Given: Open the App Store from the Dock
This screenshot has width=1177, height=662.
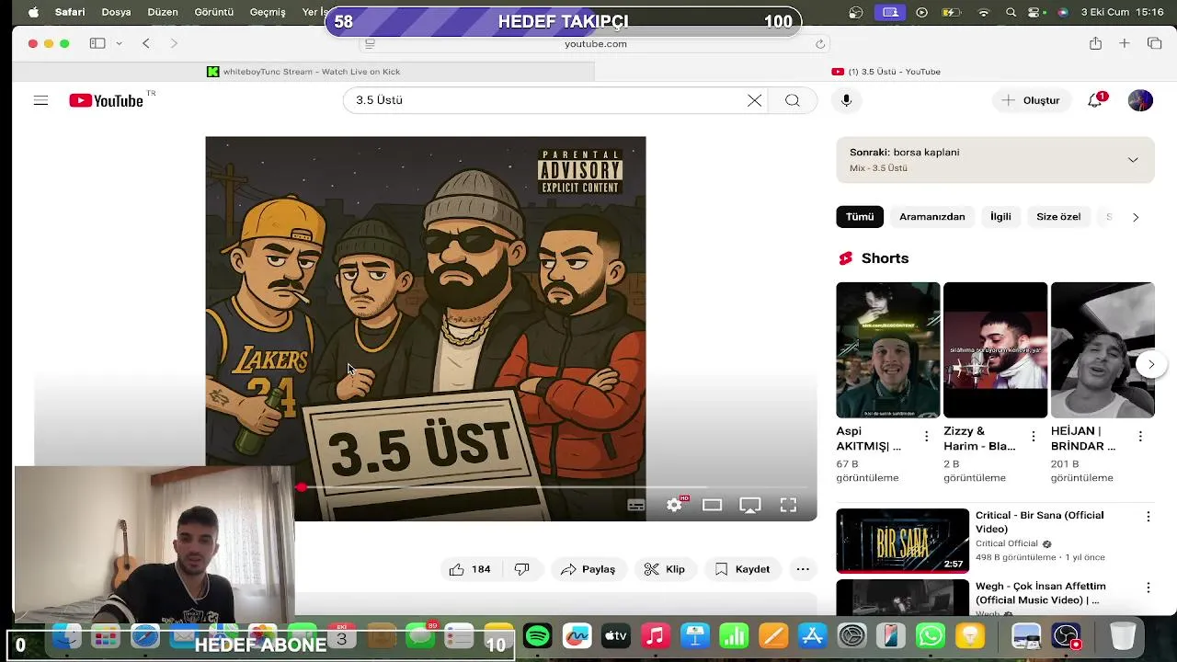Looking at the screenshot, I should click(x=813, y=635).
